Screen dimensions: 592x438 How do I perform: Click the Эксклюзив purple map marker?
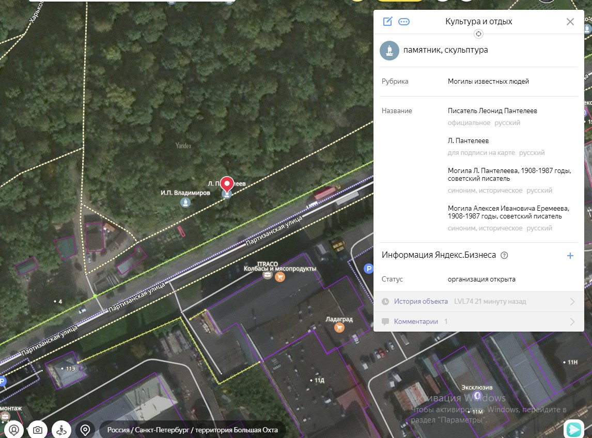coord(477,396)
